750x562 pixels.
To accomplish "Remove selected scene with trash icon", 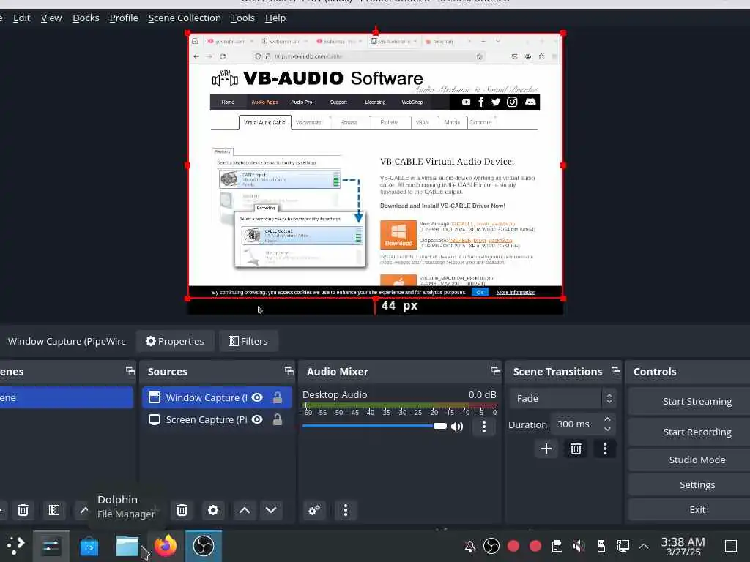I will [23, 510].
